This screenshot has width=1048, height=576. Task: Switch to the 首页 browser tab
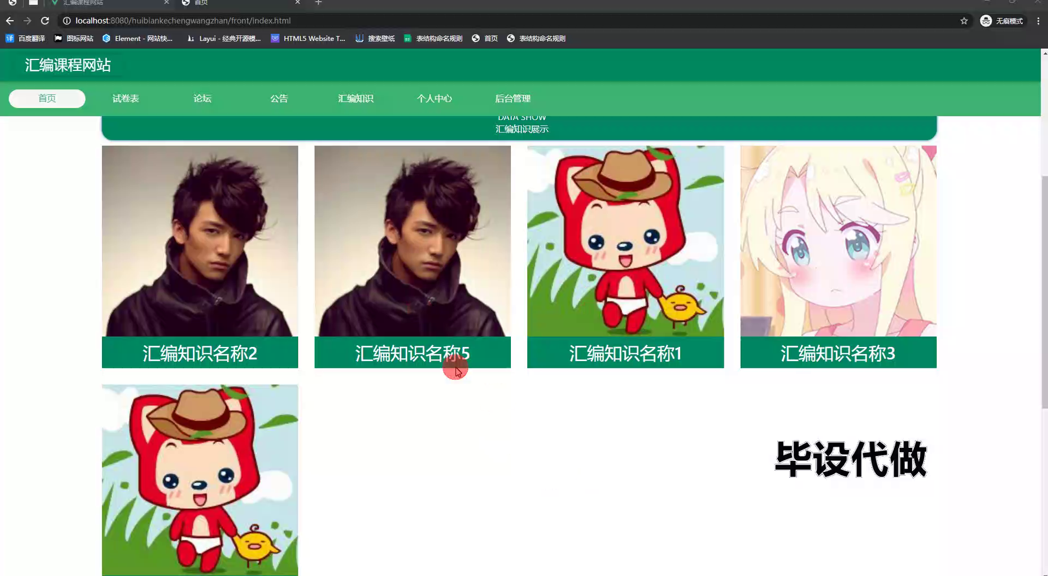pyautogui.click(x=240, y=3)
